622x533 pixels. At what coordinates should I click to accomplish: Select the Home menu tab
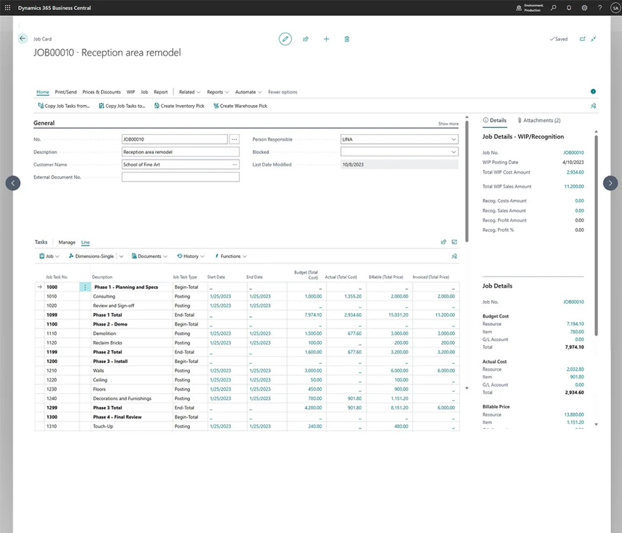(x=43, y=92)
